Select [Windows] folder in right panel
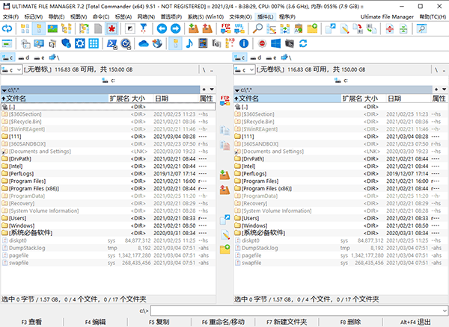The height and width of the screenshot is (327, 449). tap(340, 225)
